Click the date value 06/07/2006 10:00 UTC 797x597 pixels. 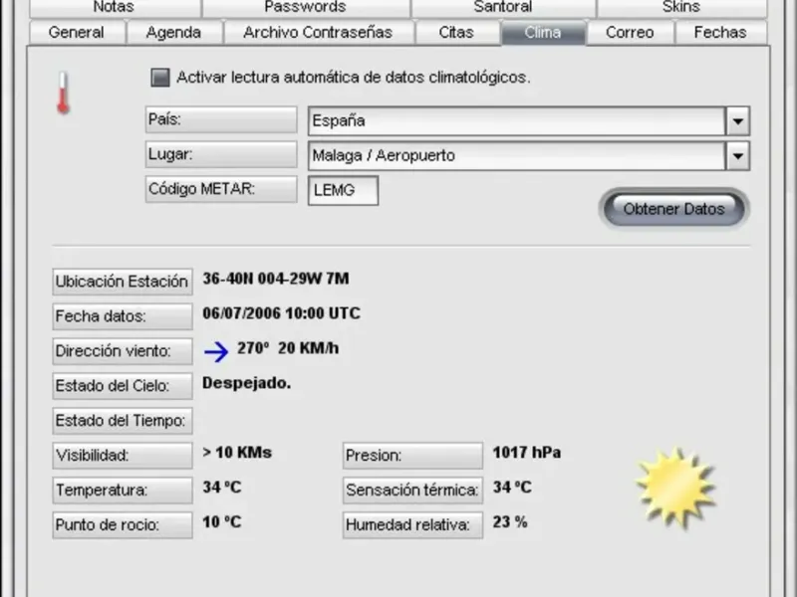[x=281, y=313]
